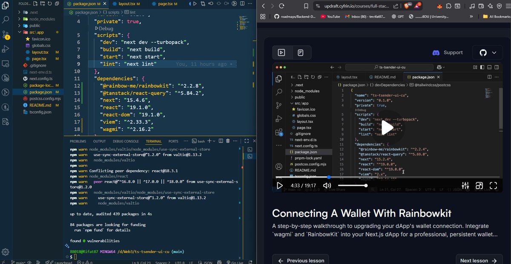
Task: Open Source Control view with badge 5
Action: click(6, 34)
